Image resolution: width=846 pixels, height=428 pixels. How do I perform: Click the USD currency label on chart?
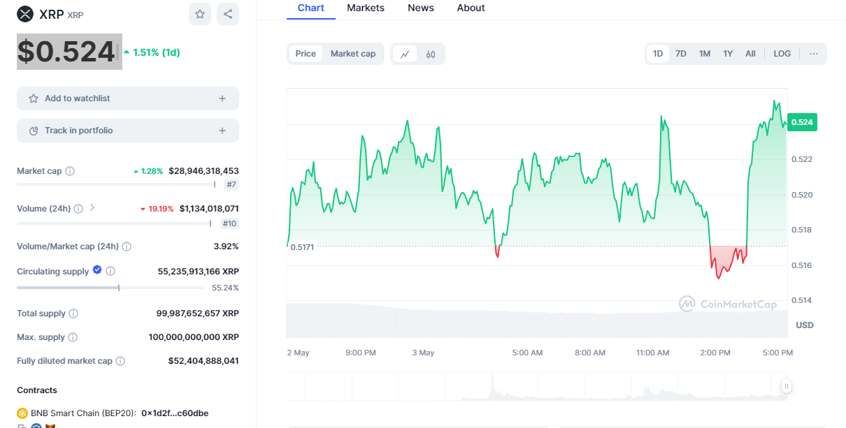pos(805,325)
